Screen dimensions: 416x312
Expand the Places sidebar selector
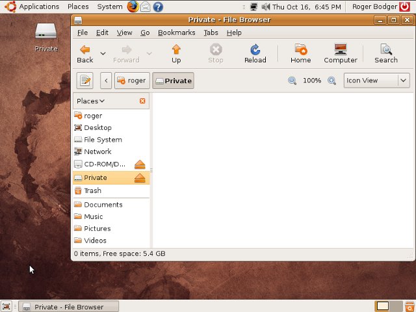91,101
